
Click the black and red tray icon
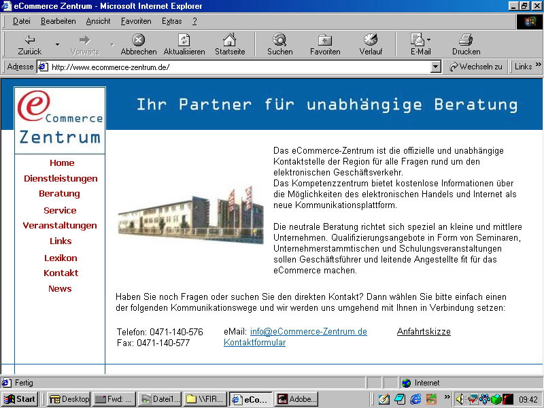[x=508, y=399]
